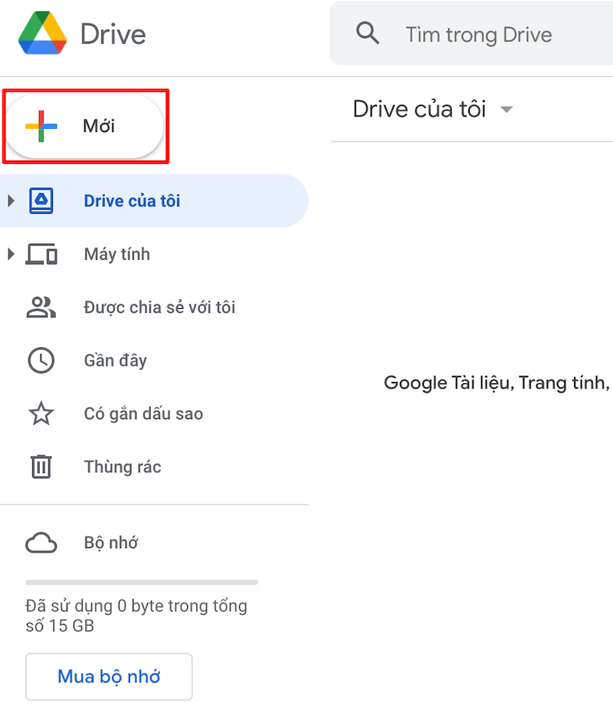This screenshot has width=613, height=722.
Task: Click the Máy tính computer icon
Action: pyautogui.click(x=40, y=254)
